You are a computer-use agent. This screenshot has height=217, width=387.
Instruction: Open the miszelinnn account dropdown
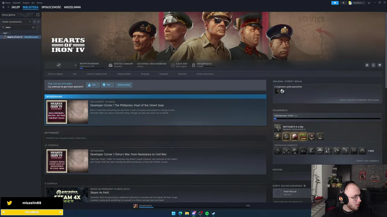(356, 3)
